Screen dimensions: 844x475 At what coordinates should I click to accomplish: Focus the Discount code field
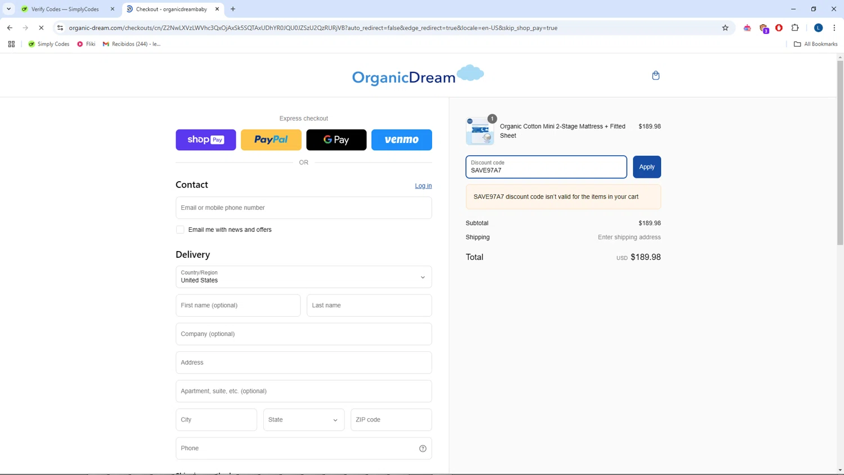(546, 167)
